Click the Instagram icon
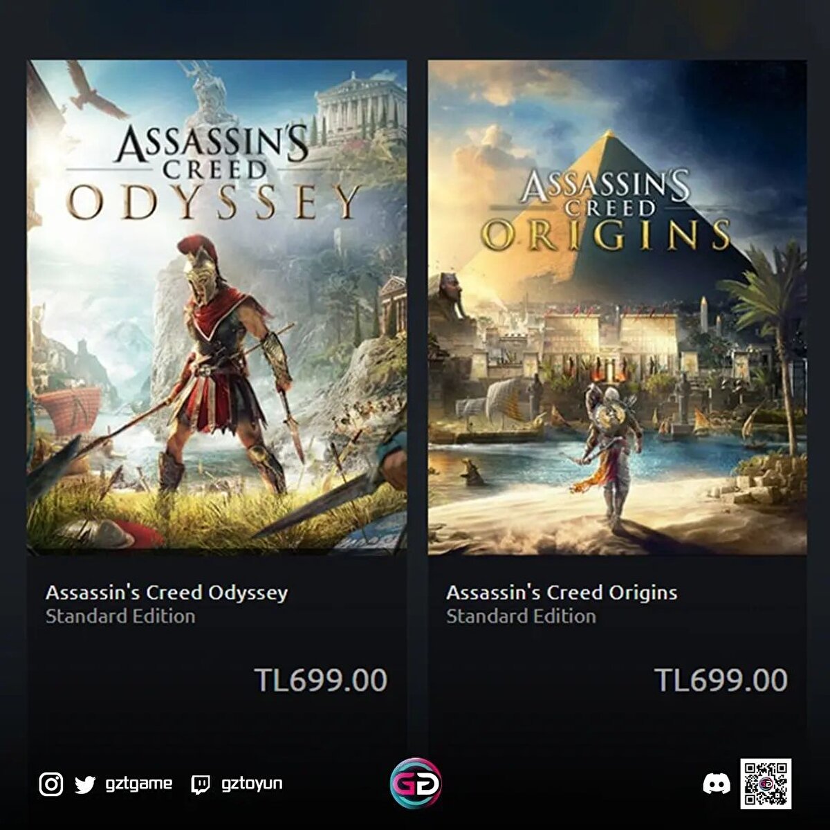Screen dimensions: 830x830 (x=51, y=784)
